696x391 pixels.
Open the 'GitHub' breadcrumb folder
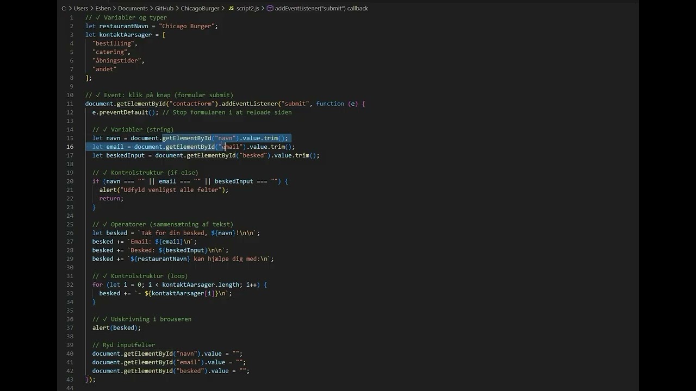(164, 9)
